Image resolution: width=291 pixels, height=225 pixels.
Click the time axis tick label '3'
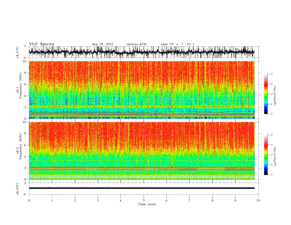tap(98, 200)
